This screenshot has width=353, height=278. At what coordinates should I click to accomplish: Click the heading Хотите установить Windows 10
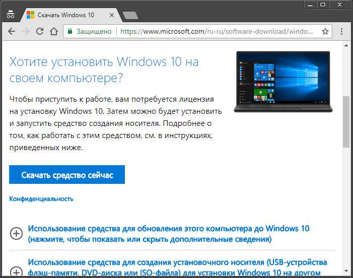[x=104, y=70]
